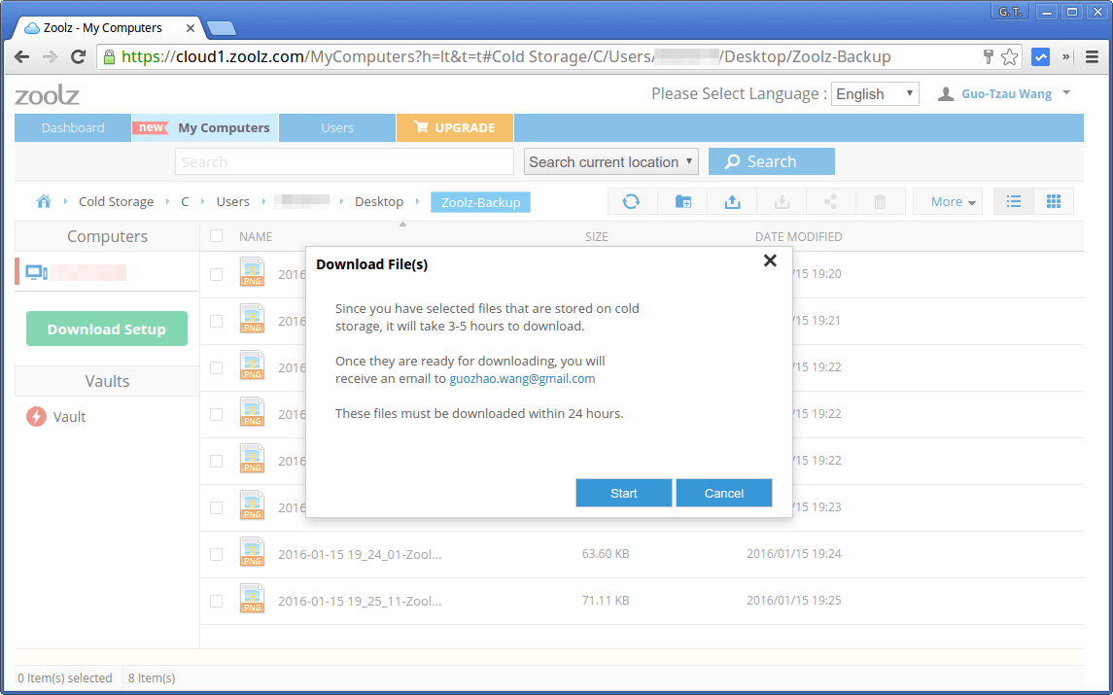Click the guozhao.wang@gmail.com email link
Image resolution: width=1113 pixels, height=695 pixels.
coord(522,378)
